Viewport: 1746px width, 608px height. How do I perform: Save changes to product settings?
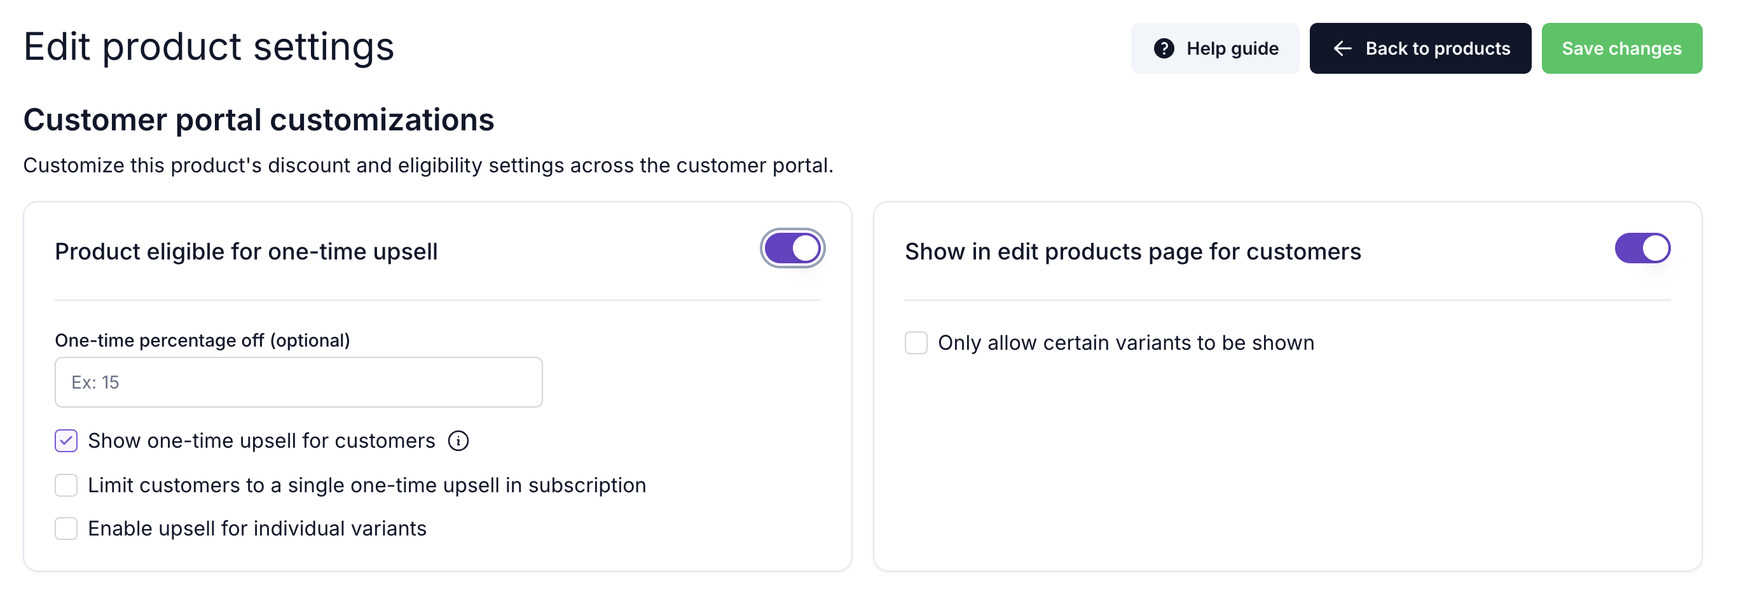1621,48
